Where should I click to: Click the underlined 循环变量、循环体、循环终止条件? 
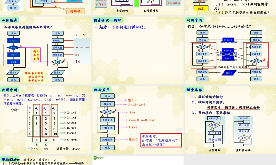click(x=233, y=107)
